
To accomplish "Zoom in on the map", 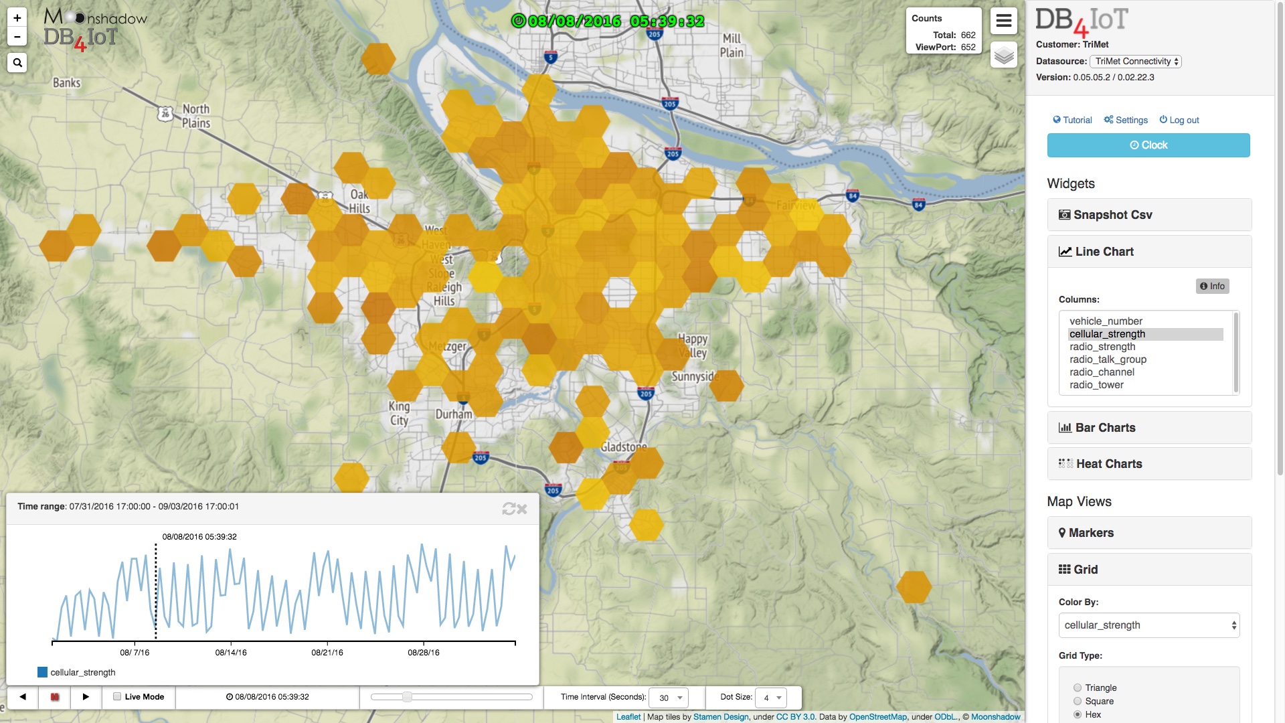I will 17,18.
